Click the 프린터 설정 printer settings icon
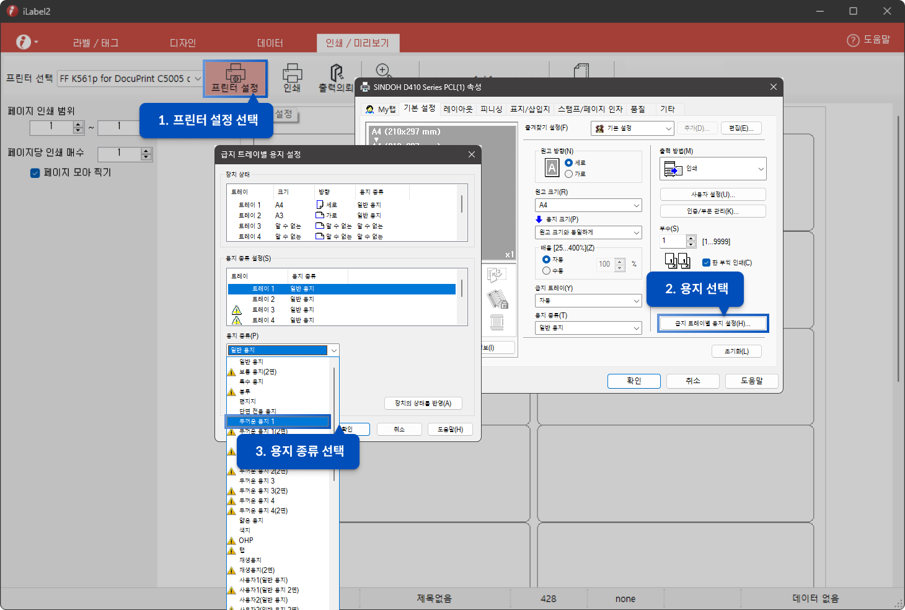 pyautogui.click(x=236, y=79)
